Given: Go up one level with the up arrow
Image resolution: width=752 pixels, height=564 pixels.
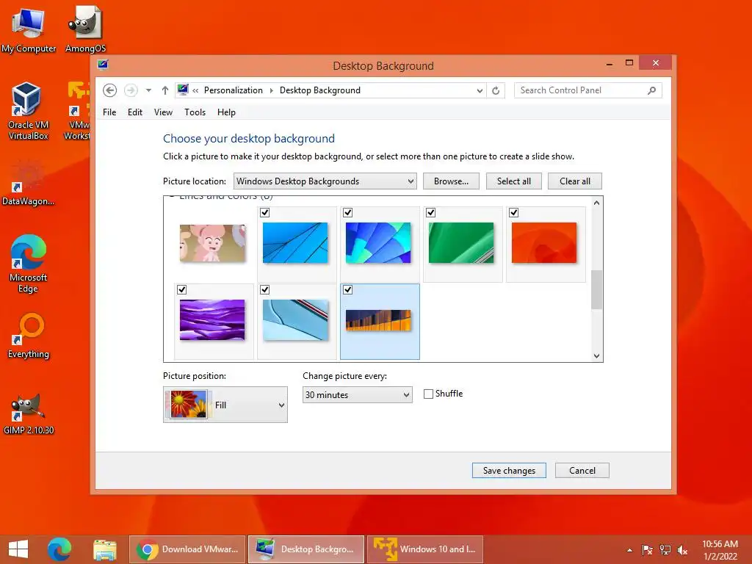Looking at the screenshot, I should 165,90.
